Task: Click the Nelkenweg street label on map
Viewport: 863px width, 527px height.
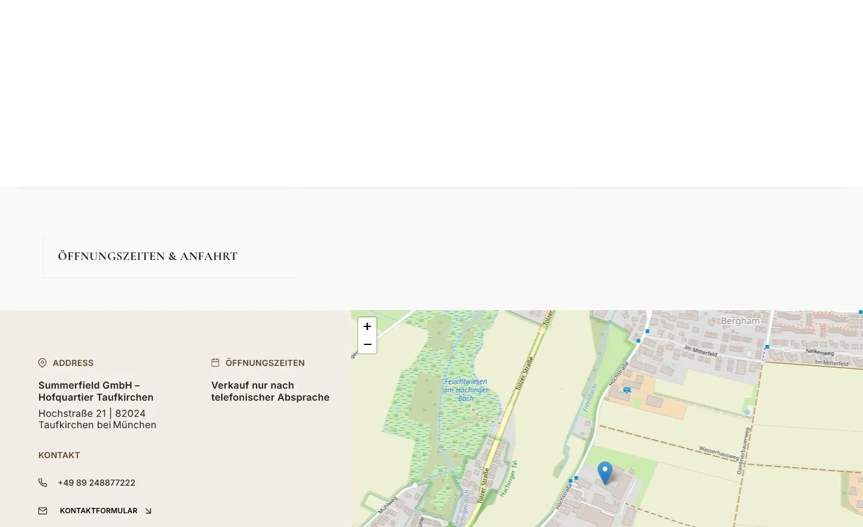Action: click(820, 352)
